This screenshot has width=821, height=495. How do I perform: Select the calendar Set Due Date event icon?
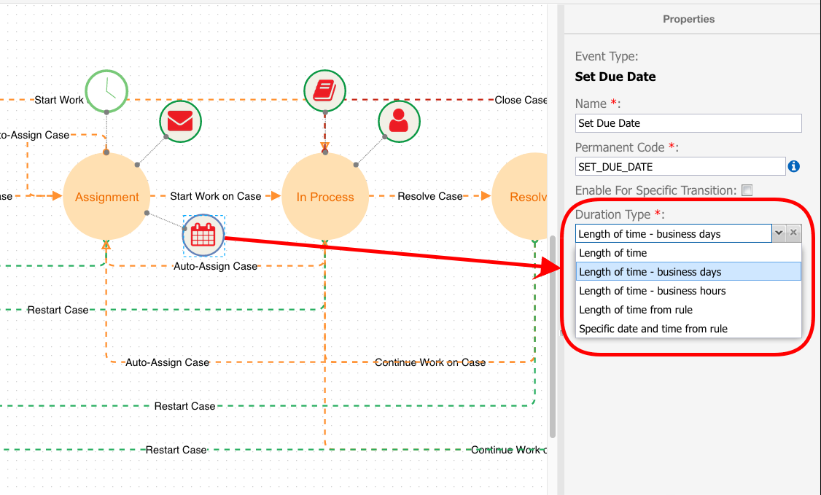coord(203,235)
